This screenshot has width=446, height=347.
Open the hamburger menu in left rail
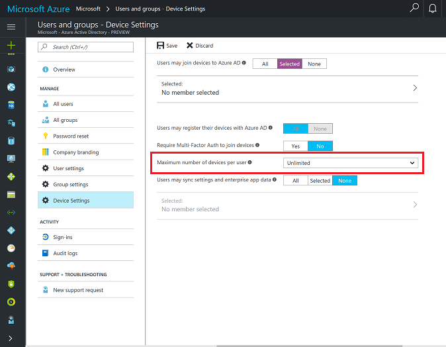pos(11,26)
